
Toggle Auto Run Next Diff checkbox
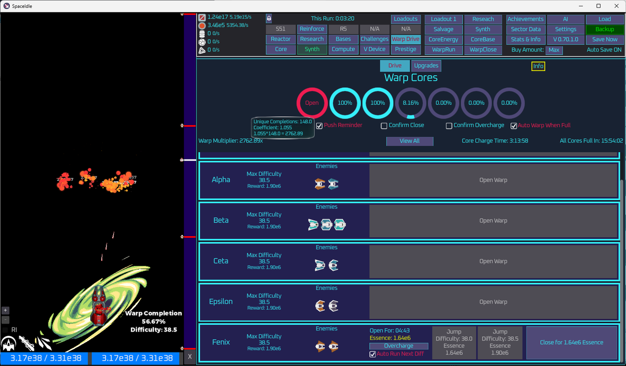tap(372, 354)
